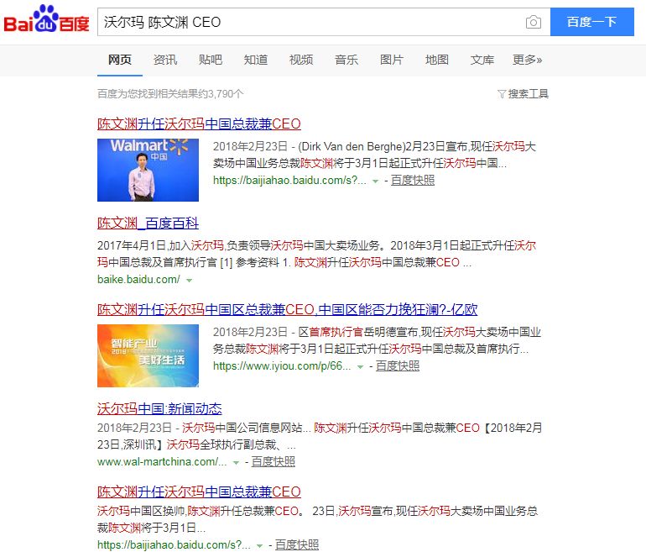Expand dropdown arrow beside last baijiahao URL
This screenshot has width=646, height=552.
[259, 546]
